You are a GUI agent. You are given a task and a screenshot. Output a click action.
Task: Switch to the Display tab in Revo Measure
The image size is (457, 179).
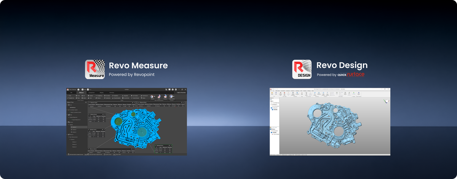click(102, 93)
